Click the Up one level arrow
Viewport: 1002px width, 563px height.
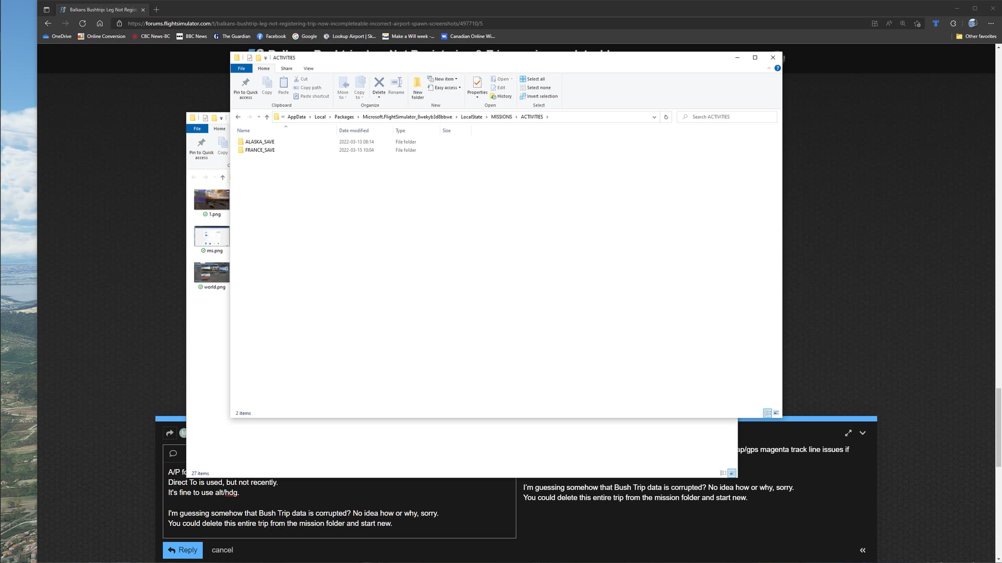pyautogui.click(x=267, y=117)
